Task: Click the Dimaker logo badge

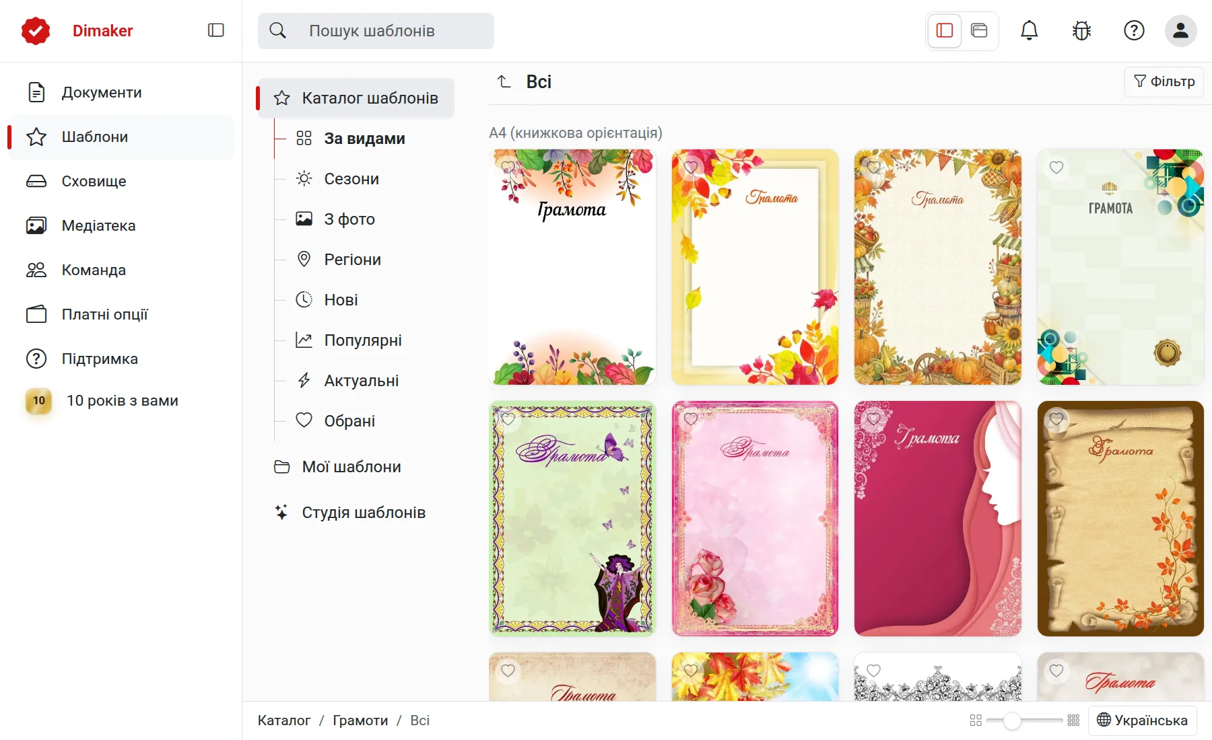Action: click(x=36, y=31)
